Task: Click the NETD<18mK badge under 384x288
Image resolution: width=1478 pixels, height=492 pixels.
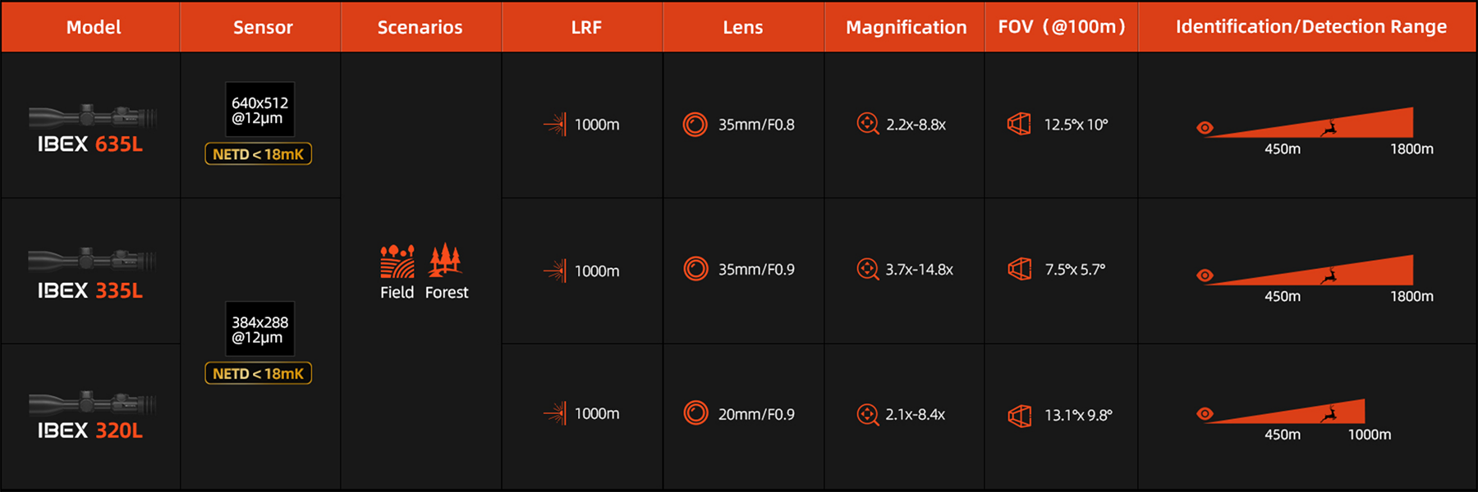Action: pyautogui.click(x=258, y=373)
